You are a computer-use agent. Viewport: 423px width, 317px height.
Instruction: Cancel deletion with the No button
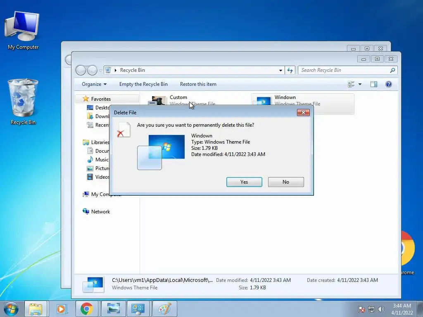click(286, 182)
